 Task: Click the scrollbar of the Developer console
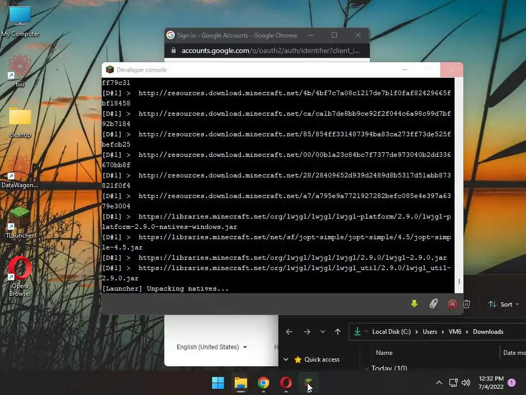point(459,281)
